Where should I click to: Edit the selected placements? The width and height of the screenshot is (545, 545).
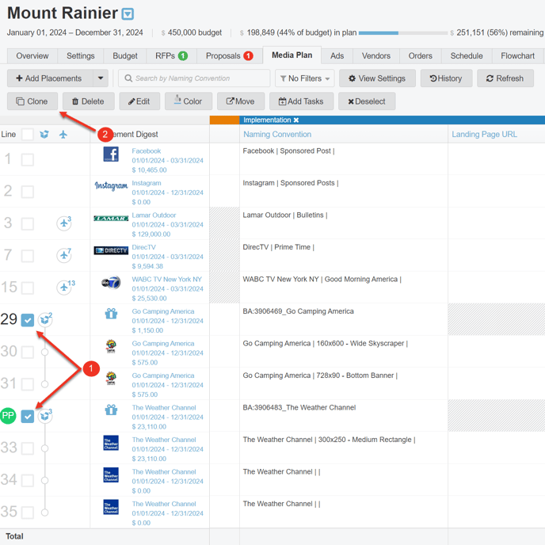[139, 101]
